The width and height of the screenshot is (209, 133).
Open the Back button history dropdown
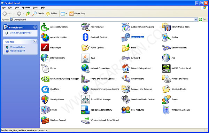14,14
